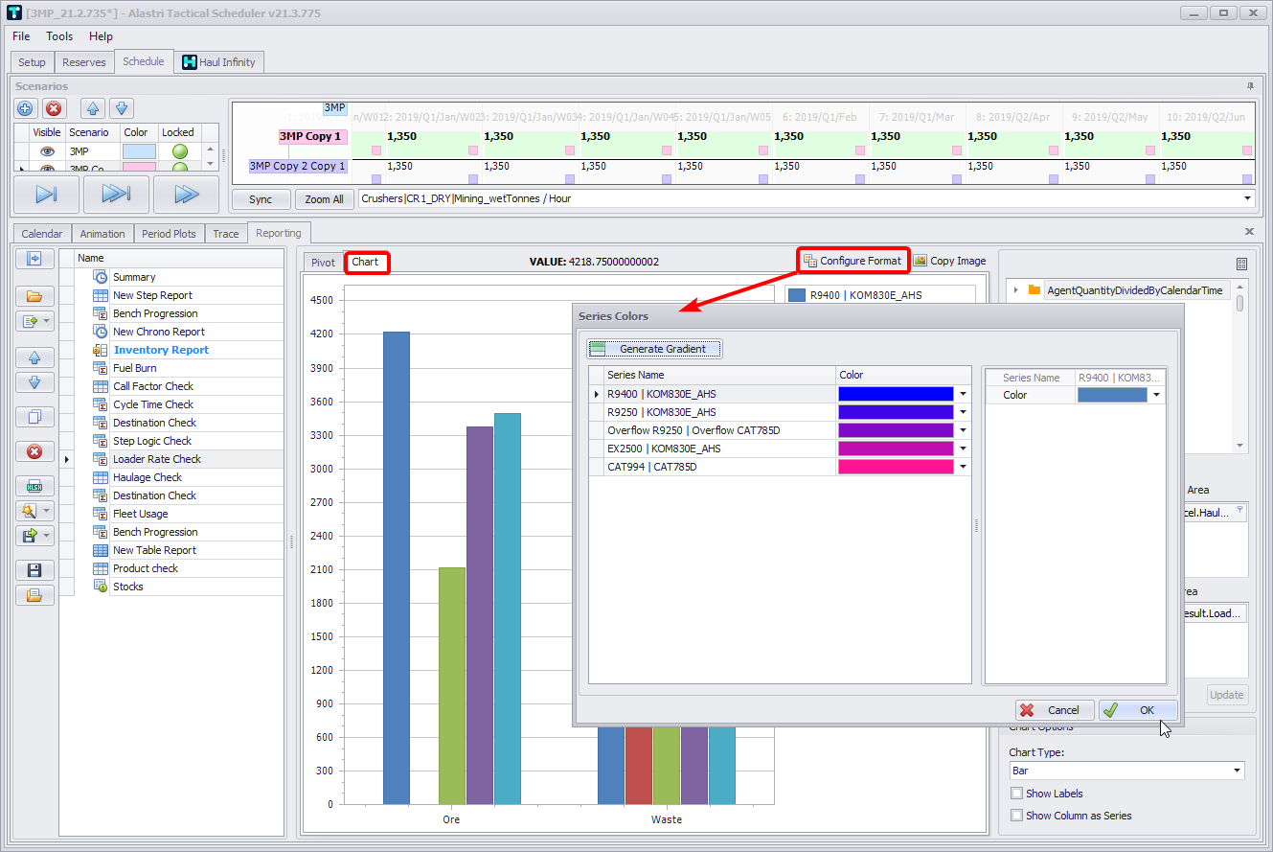Switch to the Pivot tab

[x=323, y=262]
